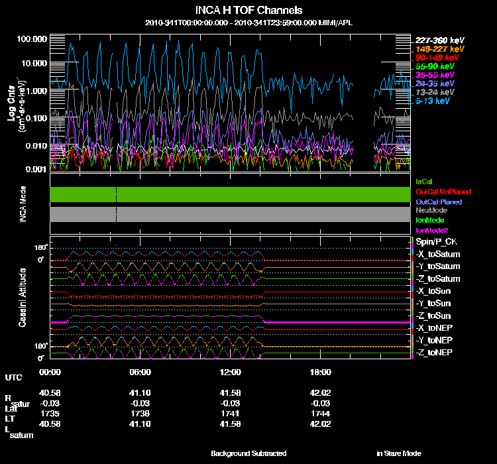Select the -Y_toNEP attitude label
This screenshot has height=464, width=497.
[x=436, y=339]
